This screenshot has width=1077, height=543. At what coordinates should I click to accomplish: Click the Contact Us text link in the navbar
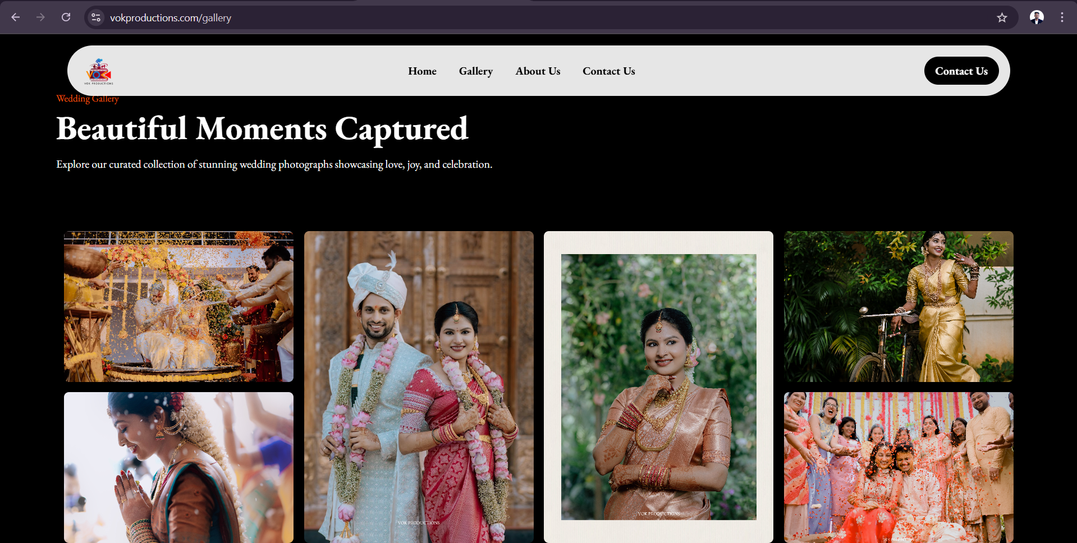pos(609,71)
